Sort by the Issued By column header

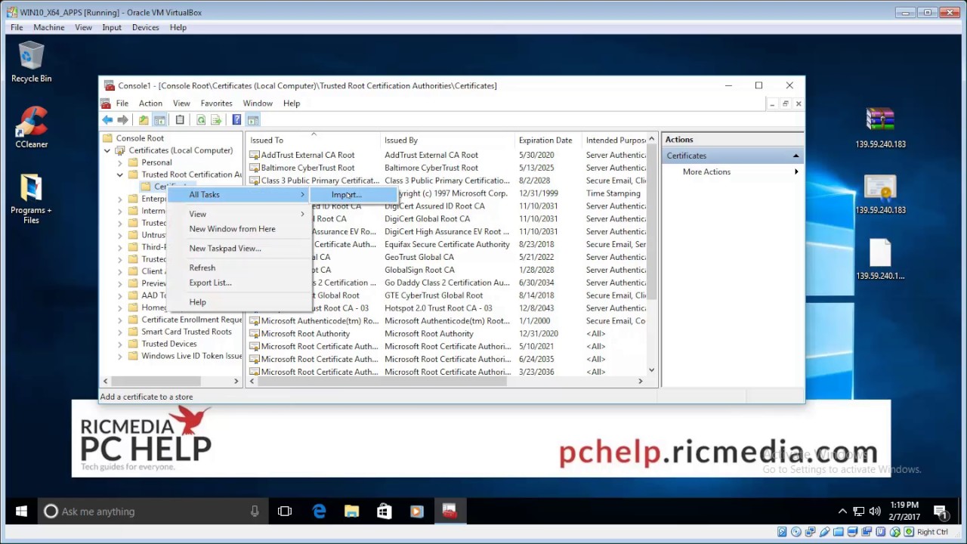pyautogui.click(x=447, y=140)
